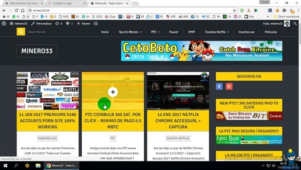
Task: Open the Netflix Chrome AccessURL post thumbnail
Action: click(178, 91)
